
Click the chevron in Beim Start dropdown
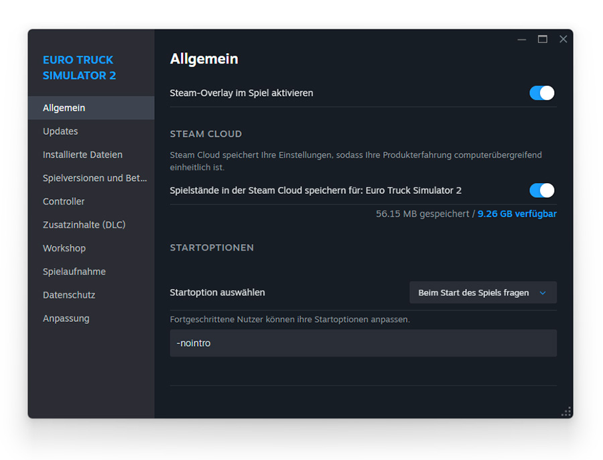[x=543, y=293]
